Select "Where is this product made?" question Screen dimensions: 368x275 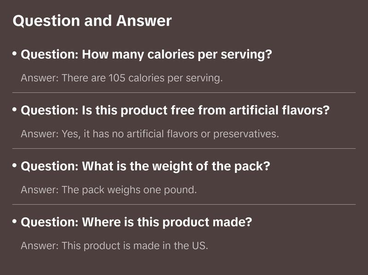(137, 223)
